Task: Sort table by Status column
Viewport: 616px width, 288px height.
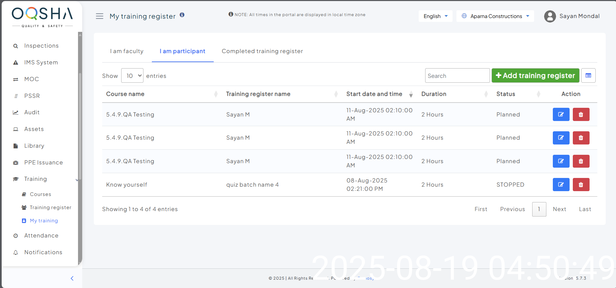Action: click(506, 94)
